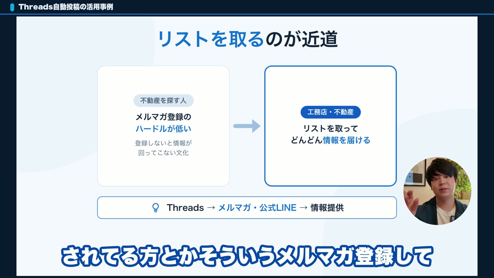Click the 工務店・不動産 blue pill label
Image resolution: width=494 pixels, height=278 pixels.
(x=330, y=112)
